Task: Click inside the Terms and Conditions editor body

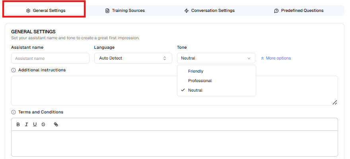Action: click(174, 143)
